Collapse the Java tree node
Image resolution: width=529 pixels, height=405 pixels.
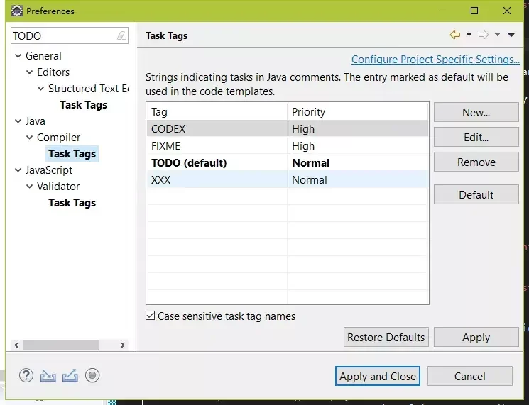(18, 121)
